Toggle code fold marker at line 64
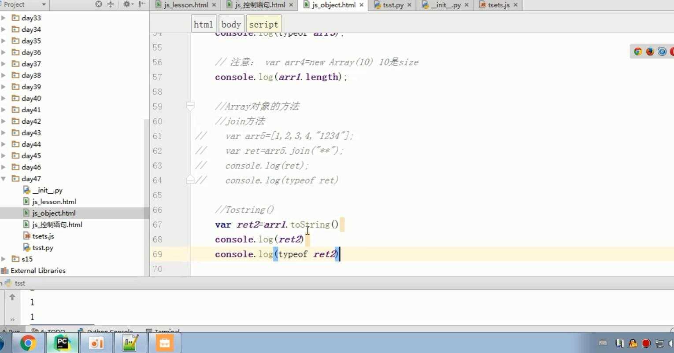 (x=190, y=180)
